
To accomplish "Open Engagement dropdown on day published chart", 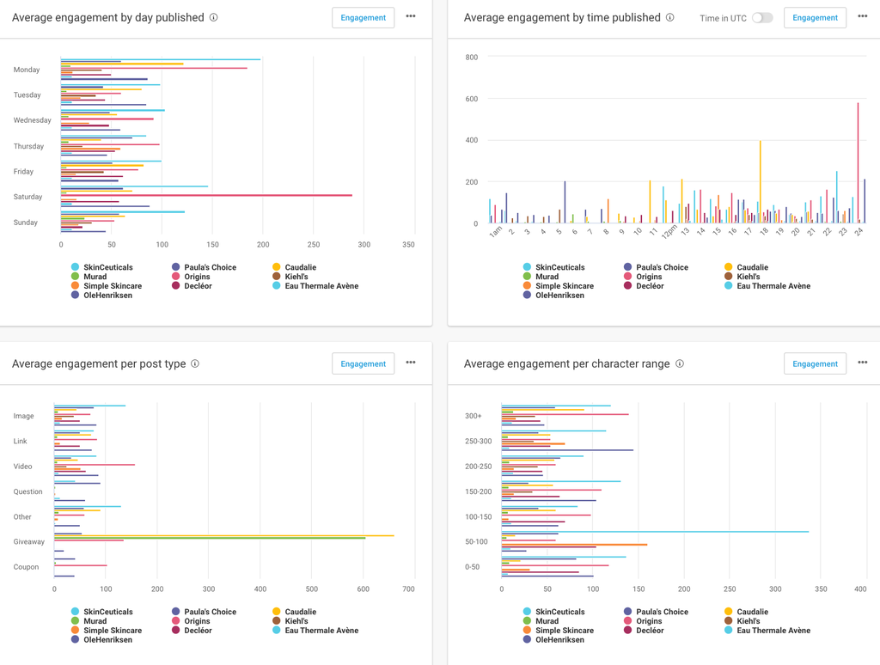I will [363, 18].
